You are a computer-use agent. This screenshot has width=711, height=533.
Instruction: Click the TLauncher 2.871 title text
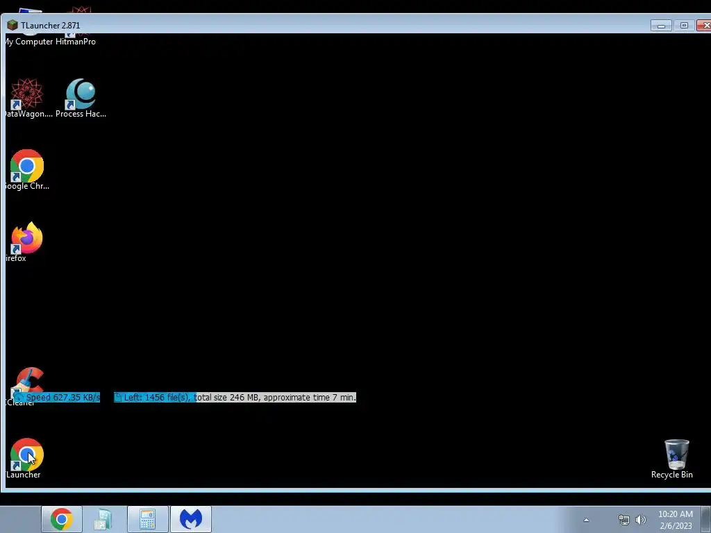click(x=50, y=26)
